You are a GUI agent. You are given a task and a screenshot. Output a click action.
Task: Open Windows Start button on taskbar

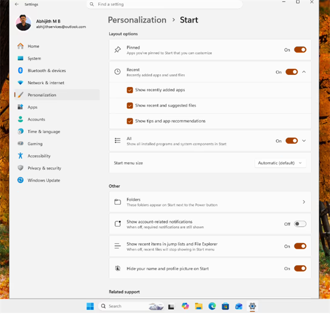click(x=90, y=306)
